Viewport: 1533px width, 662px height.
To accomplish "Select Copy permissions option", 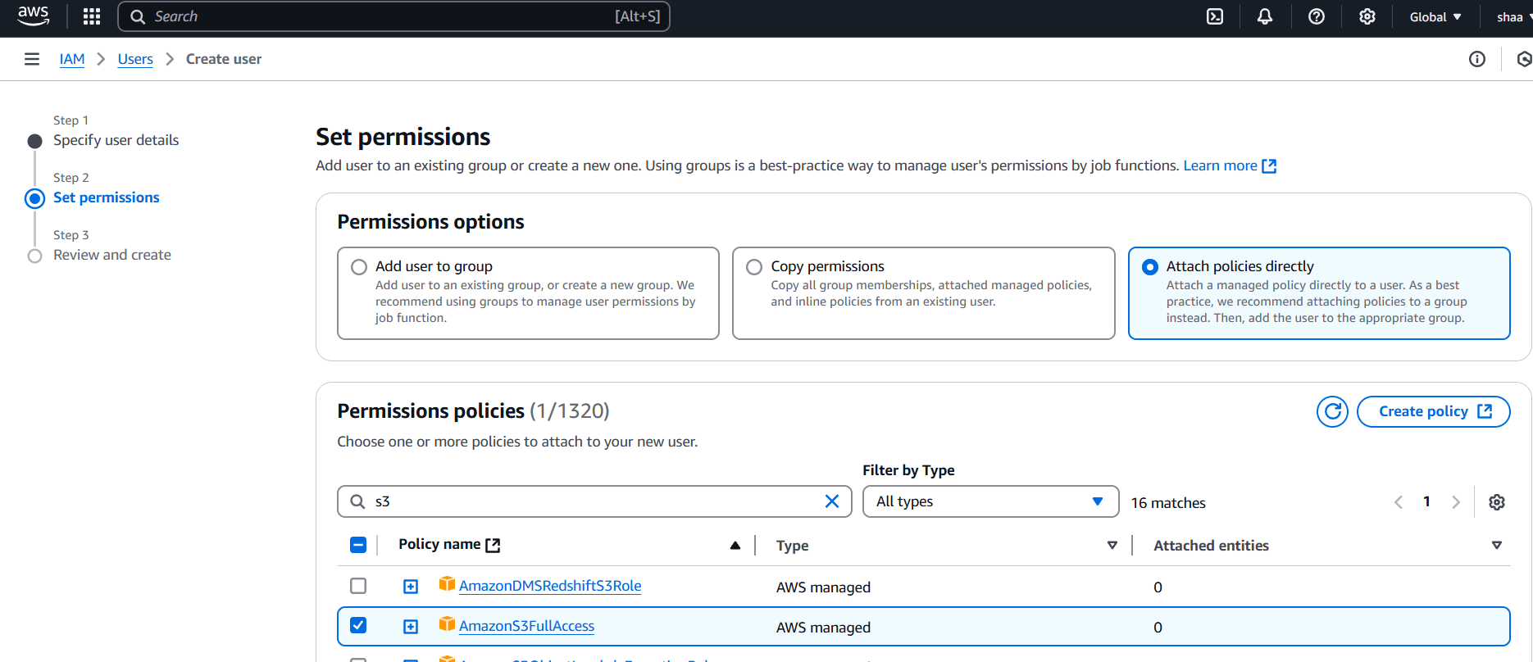I will click(754, 267).
